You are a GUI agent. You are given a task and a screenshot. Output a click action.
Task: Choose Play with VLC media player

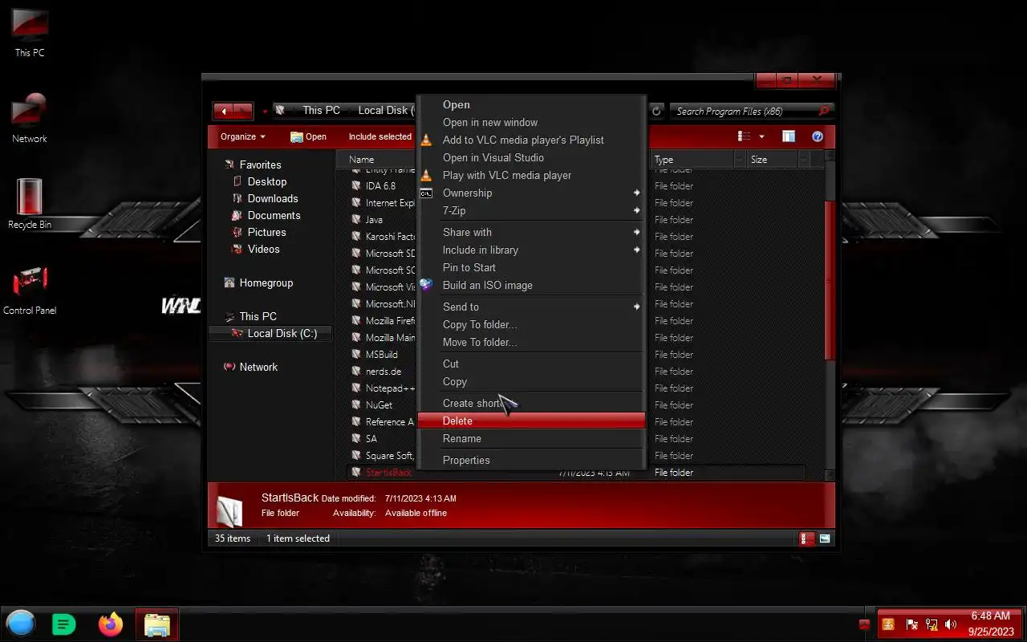532,175
